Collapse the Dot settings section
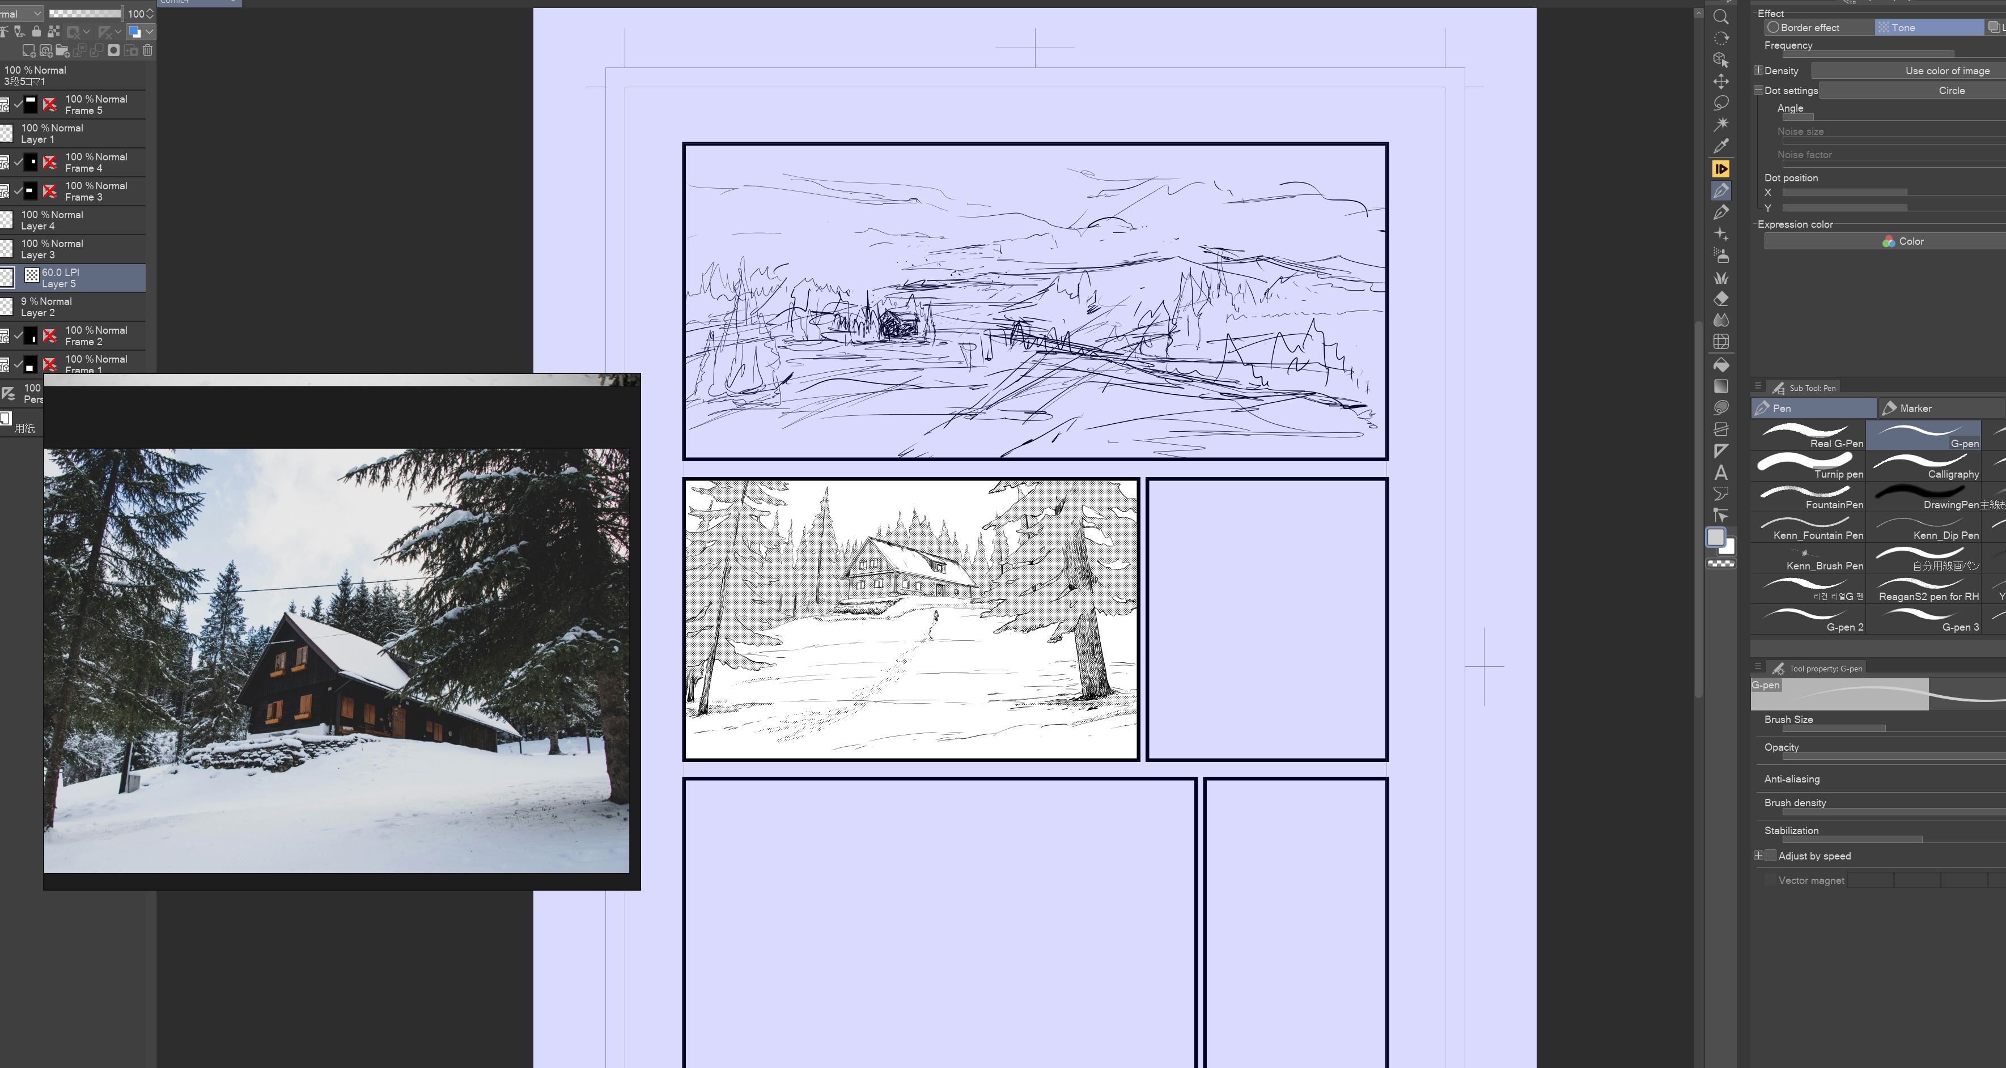This screenshot has height=1068, width=2006. tap(1758, 90)
